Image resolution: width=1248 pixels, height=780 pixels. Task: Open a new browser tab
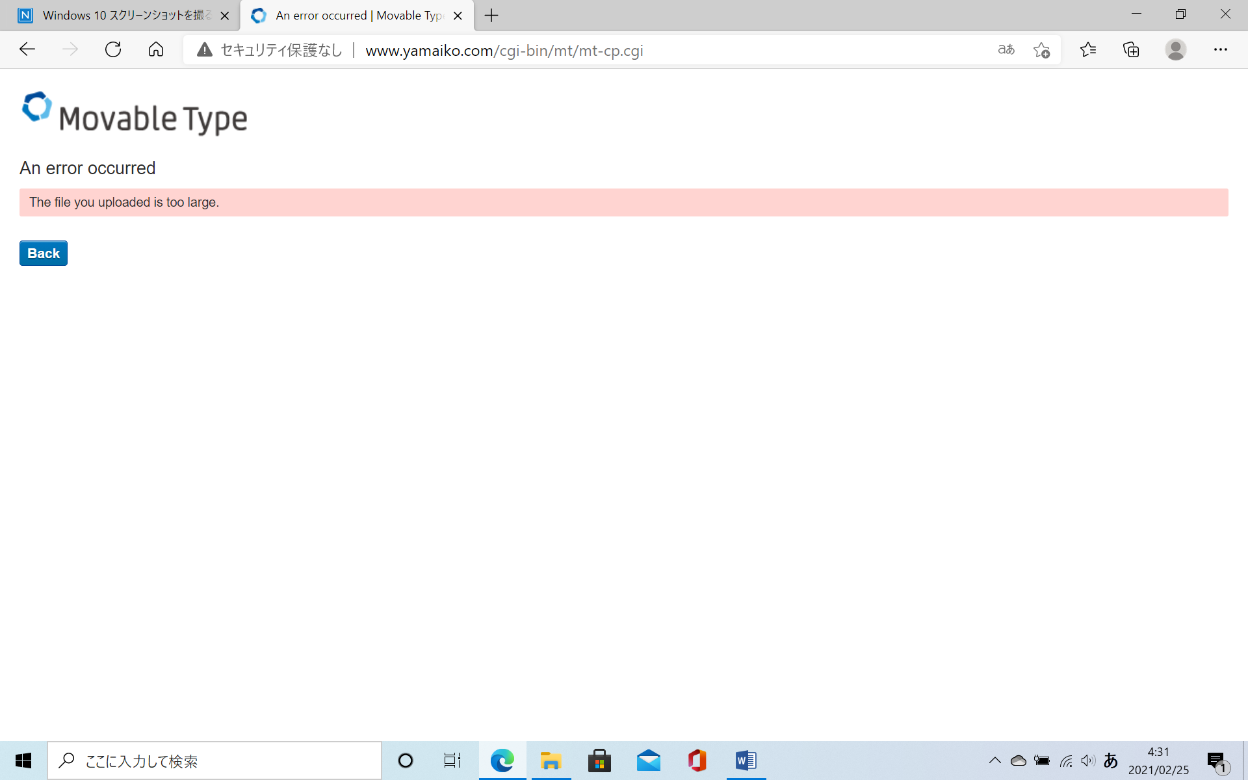(x=492, y=16)
